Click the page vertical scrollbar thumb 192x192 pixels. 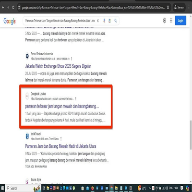[191, 135]
